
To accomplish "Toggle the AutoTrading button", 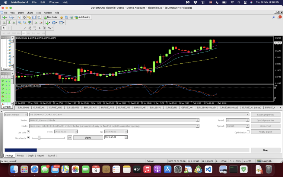I will (x=83, y=17).
